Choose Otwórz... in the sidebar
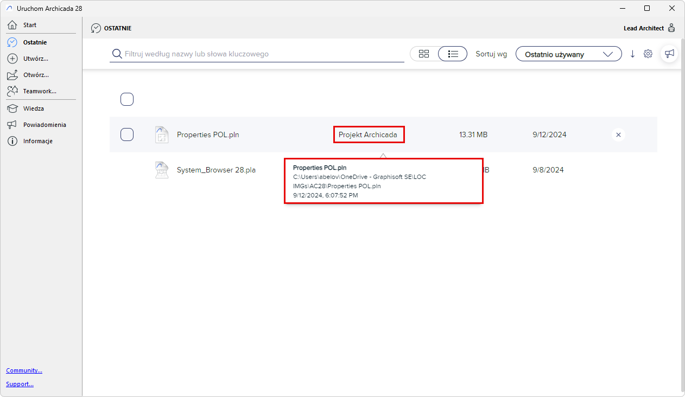 point(36,75)
